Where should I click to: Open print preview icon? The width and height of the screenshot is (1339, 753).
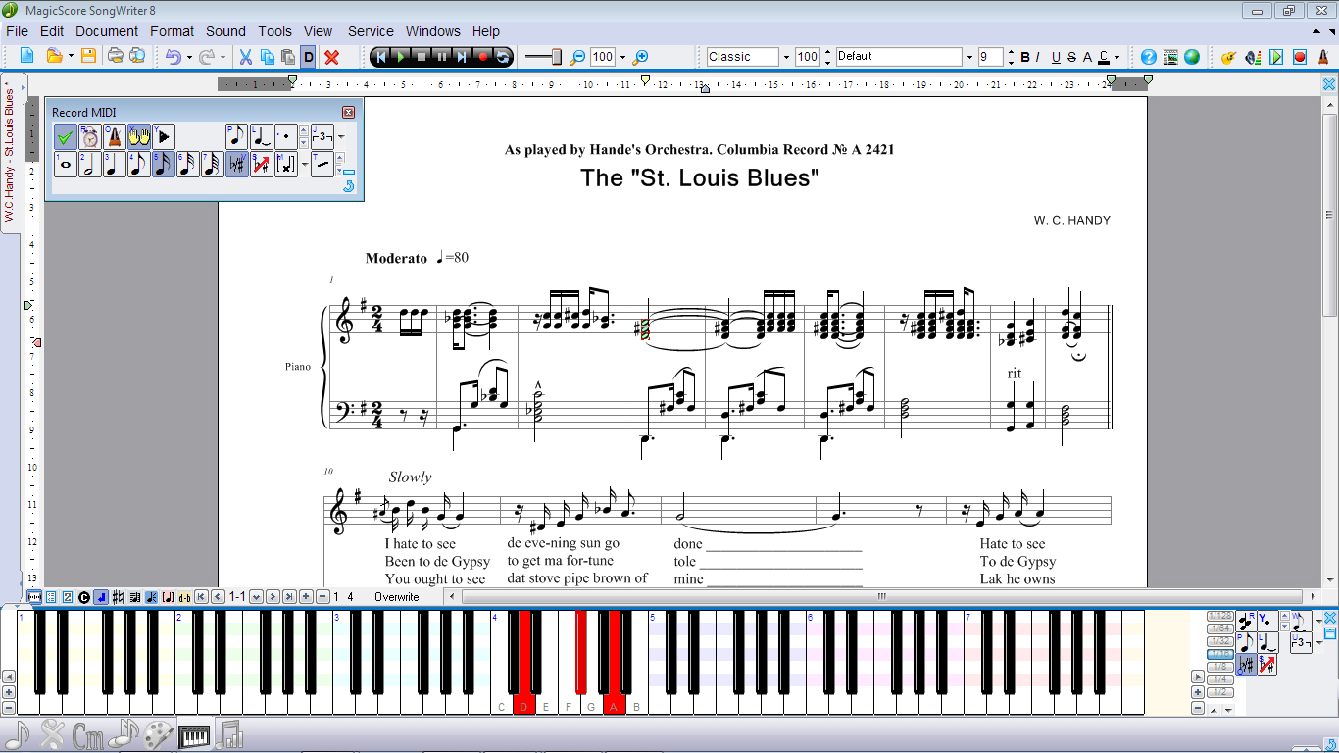click(137, 57)
